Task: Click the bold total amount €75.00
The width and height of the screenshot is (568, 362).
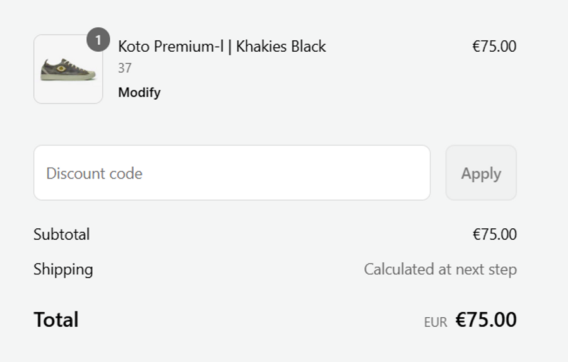Action: (x=486, y=320)
